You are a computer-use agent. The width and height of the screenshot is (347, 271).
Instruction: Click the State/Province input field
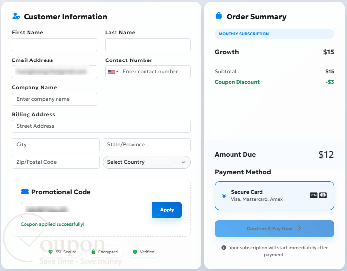click(x=146, y=145)
